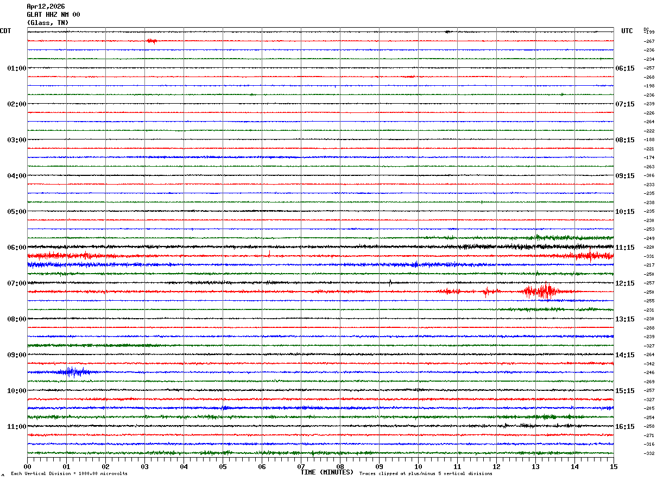This screenshot has width=657, height=481.
Task: Click the 15 minute tick label
Action: tap(614, 466)
